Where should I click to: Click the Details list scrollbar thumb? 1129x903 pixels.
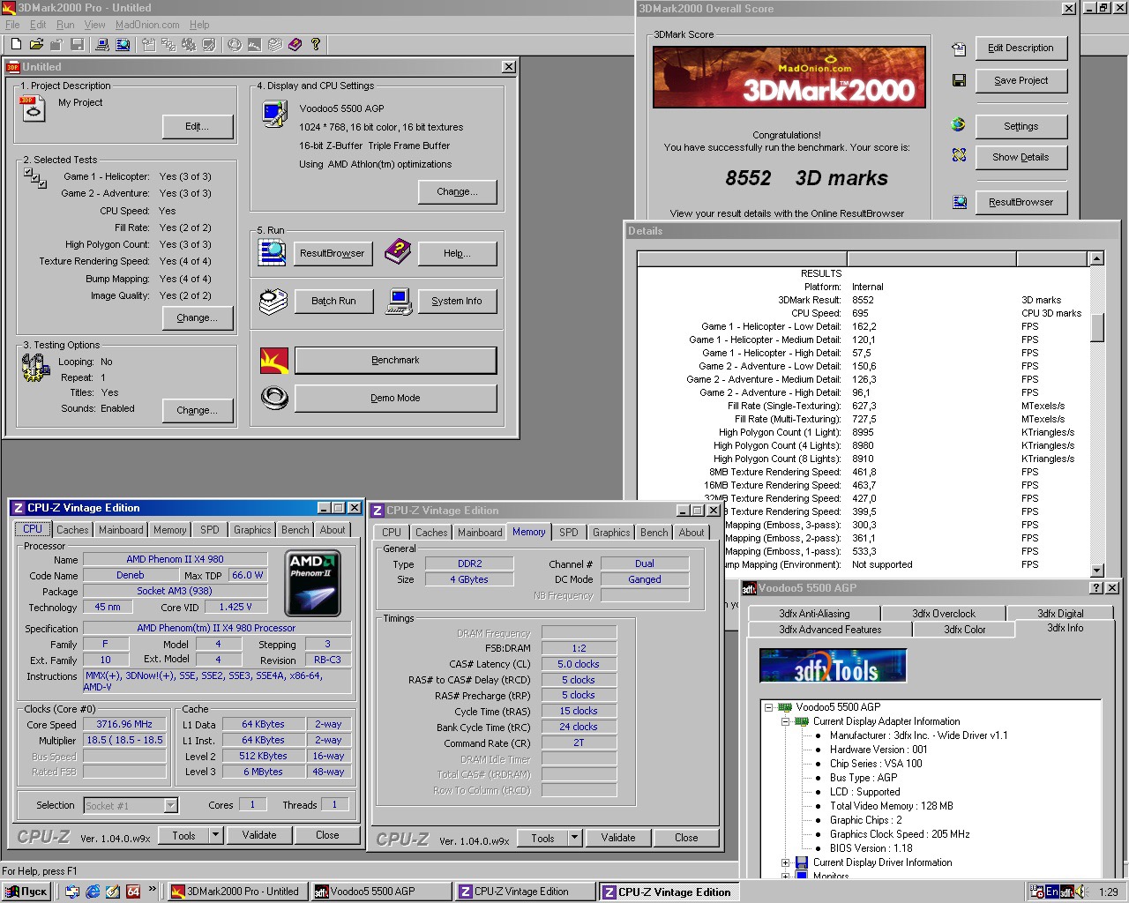pyautogui.click(x=1097, y=327)
